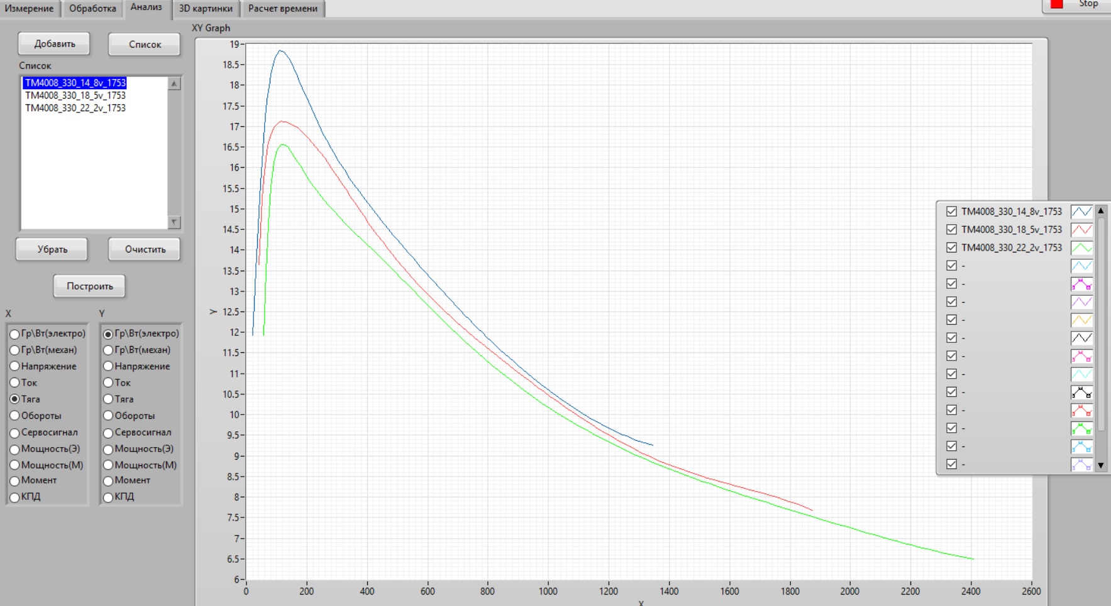
Task: Select TM4008_330_18_5v_1753 in the list
Action: coord(75,95)
